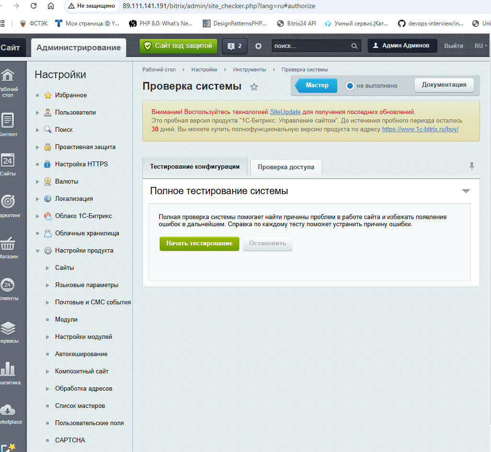Go to browser home page
The image size is (491, 452).
click(51, 6)
